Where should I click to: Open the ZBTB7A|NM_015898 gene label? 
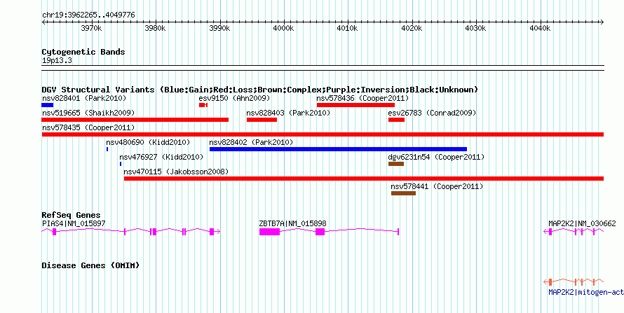[x=292, y=223]
